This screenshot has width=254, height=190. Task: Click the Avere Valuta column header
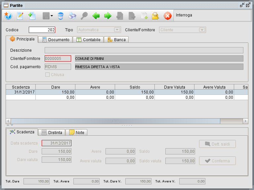pyautogui.click(x=214, y=87)
